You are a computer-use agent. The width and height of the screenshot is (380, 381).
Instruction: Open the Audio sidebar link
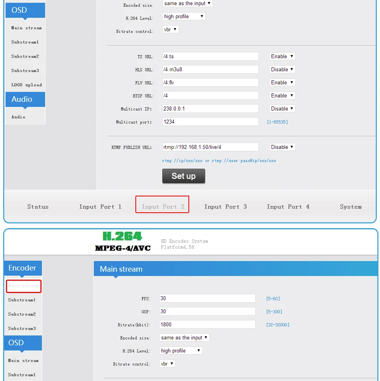tap(18, 117)
